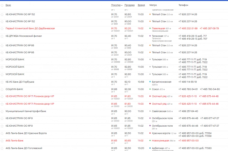Sort by the Банк column header

click(8, 5)
